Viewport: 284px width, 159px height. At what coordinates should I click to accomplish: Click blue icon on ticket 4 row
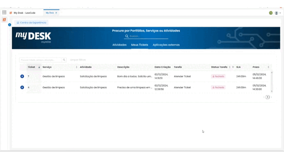pos(22,87)
